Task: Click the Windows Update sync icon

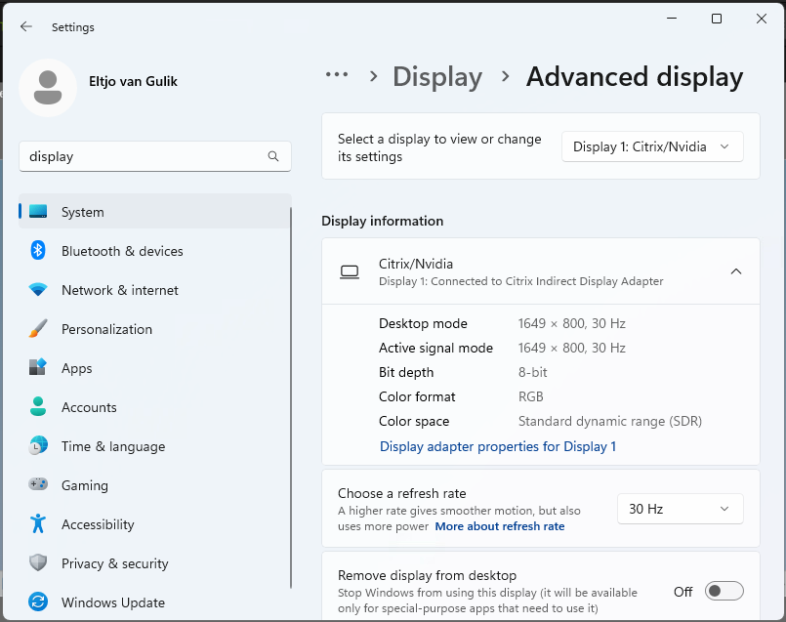Action: point(38,602)
